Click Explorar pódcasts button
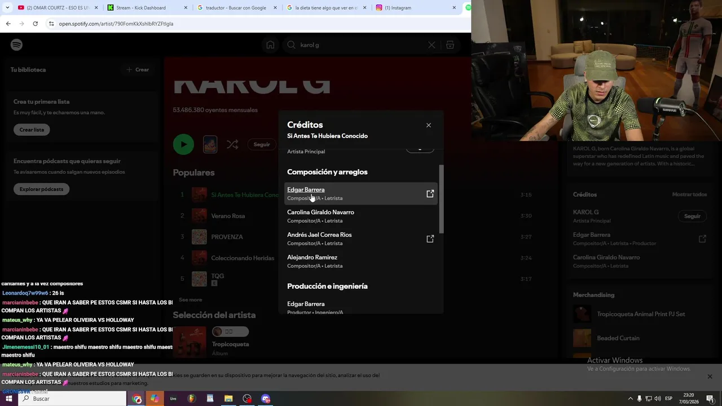722x406 pixels. [41, 189]
